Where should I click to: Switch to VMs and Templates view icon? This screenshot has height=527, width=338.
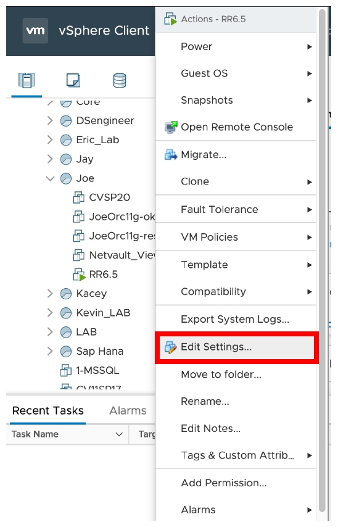[x=73, y=80]
